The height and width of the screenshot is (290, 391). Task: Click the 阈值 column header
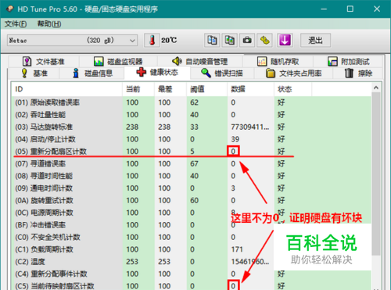coord(207,89)
